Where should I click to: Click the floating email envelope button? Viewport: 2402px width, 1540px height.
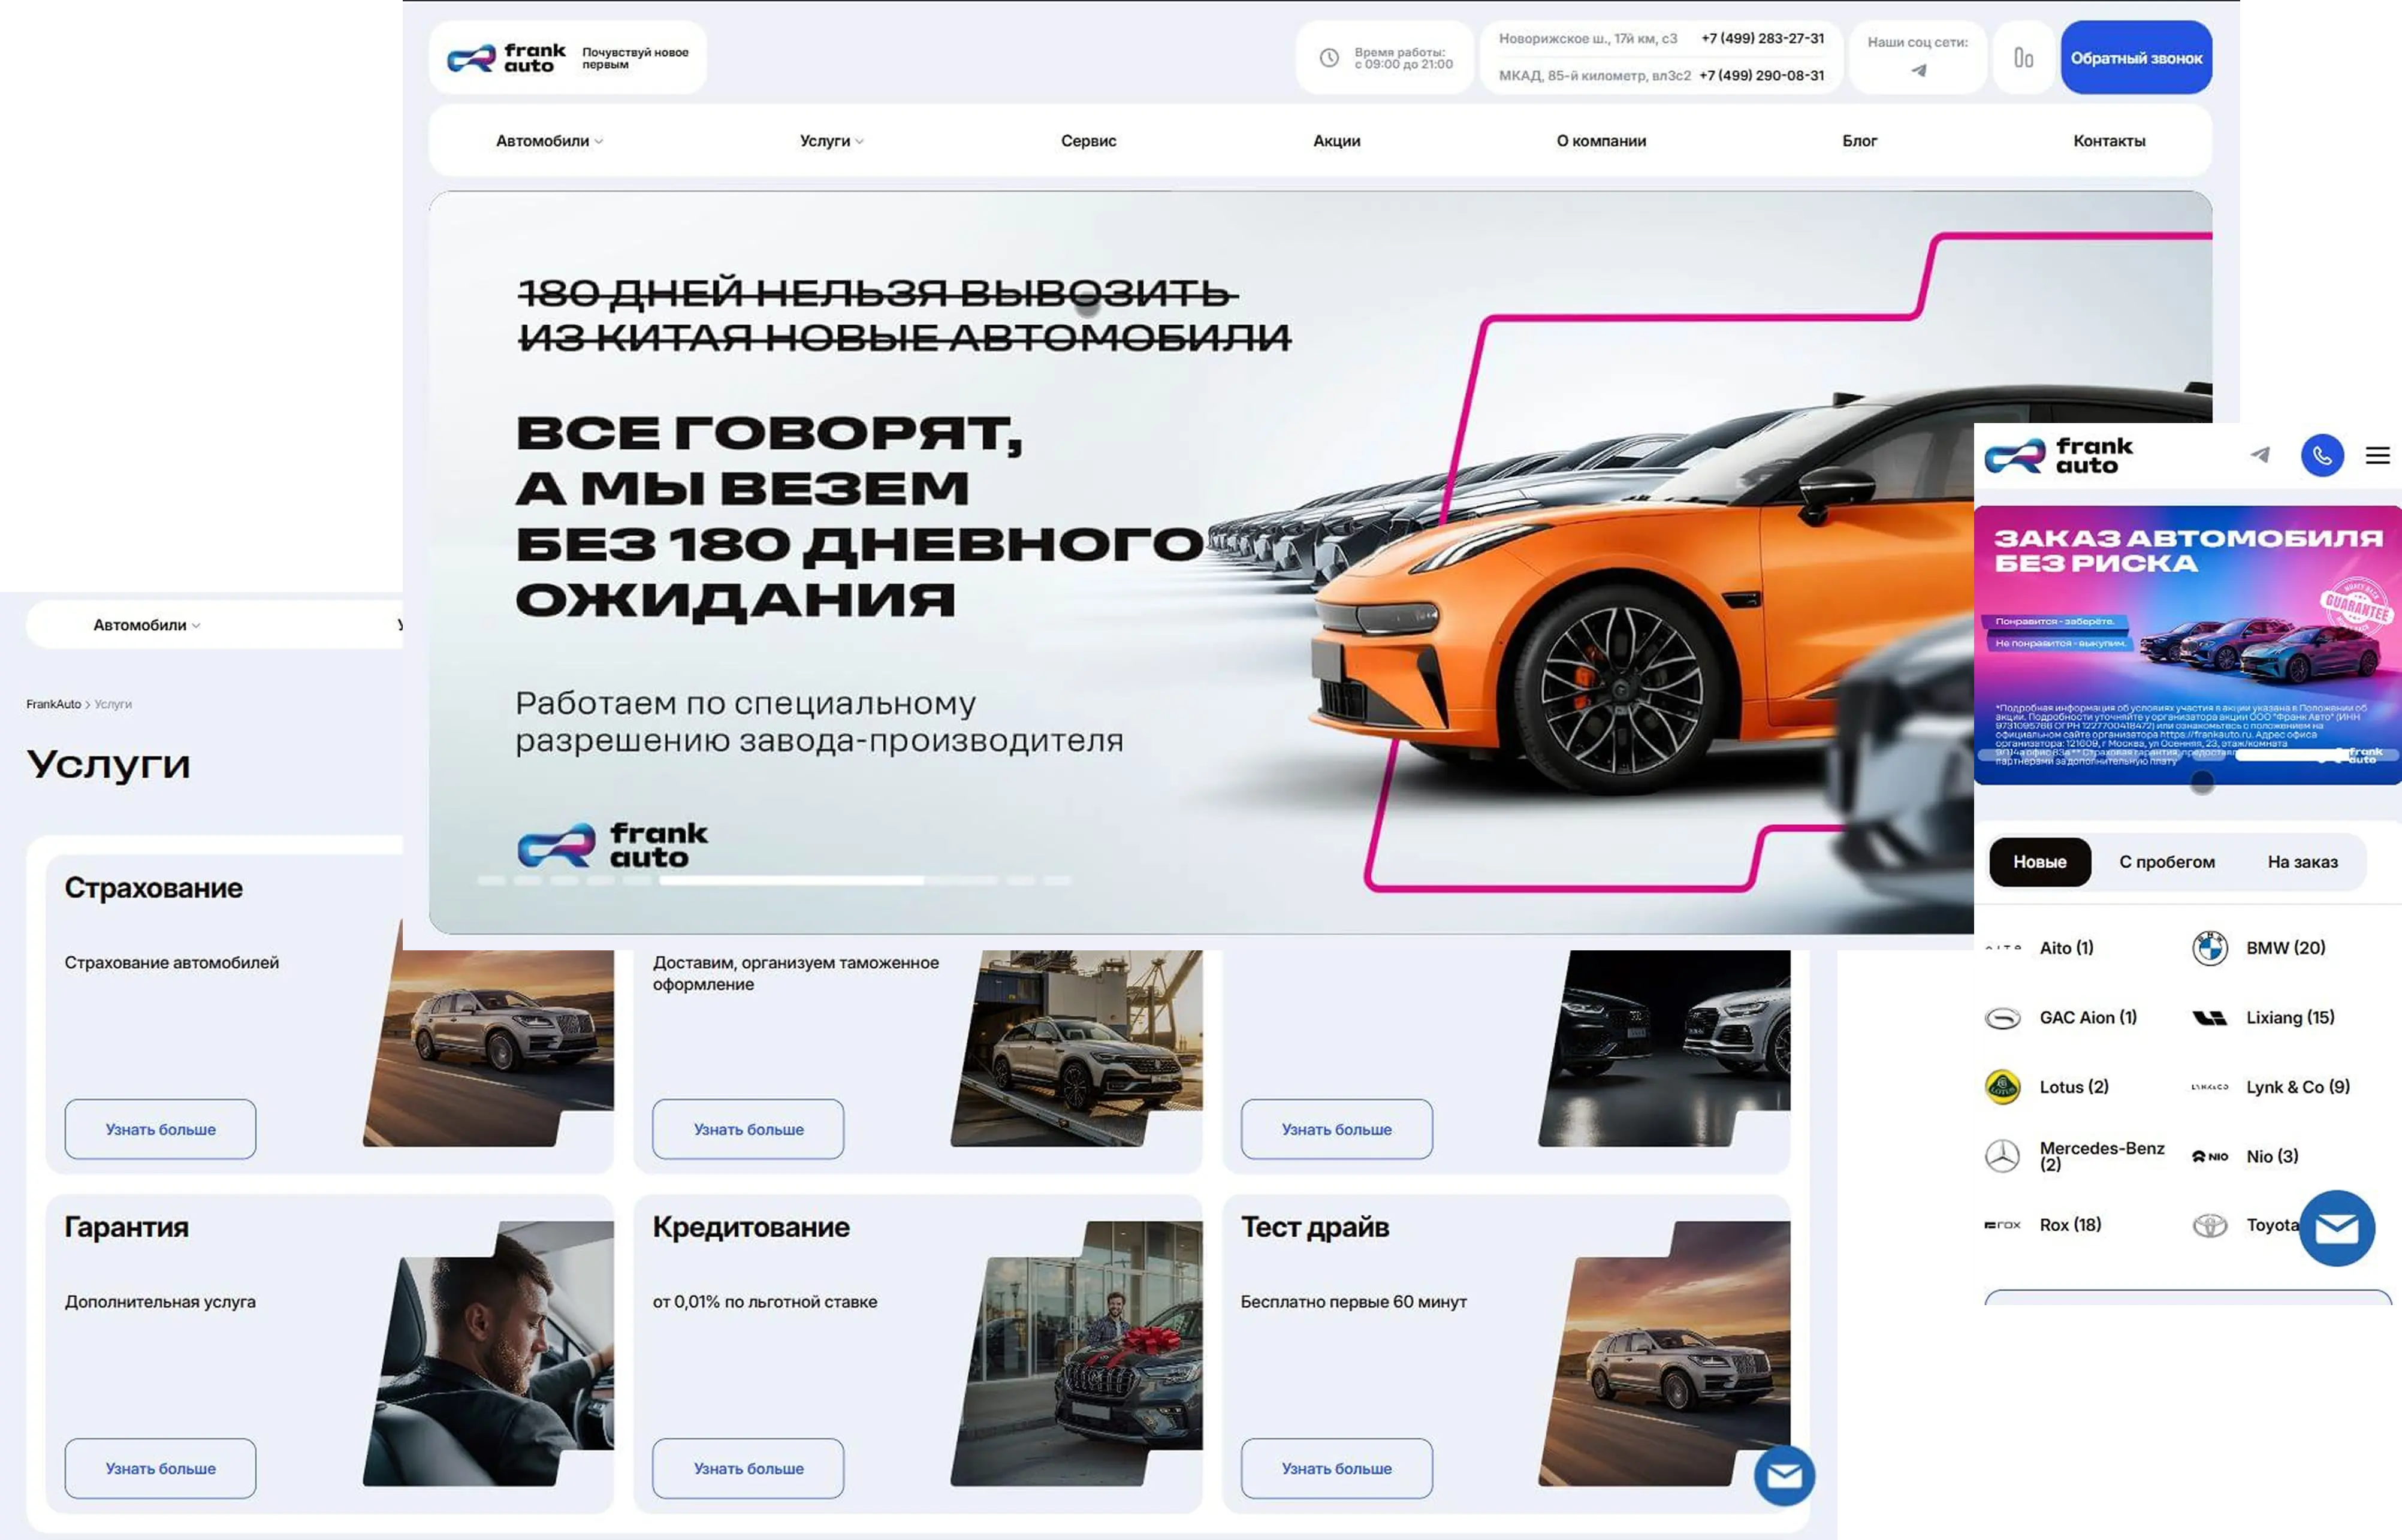(x=2336, y=1229)
